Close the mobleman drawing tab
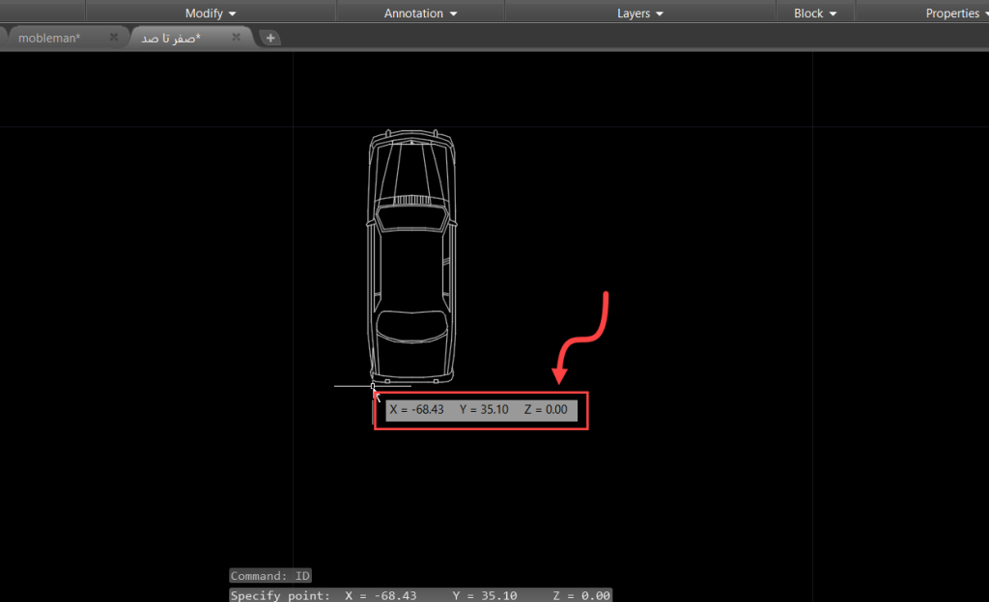The width and height of the screenshot is (989, 602). 113,37
